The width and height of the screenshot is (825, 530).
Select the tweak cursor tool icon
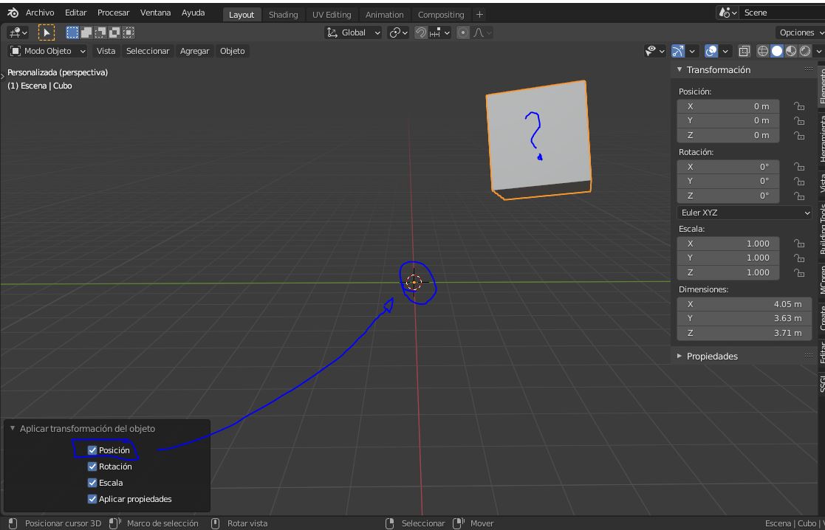[x=47, y=32]
